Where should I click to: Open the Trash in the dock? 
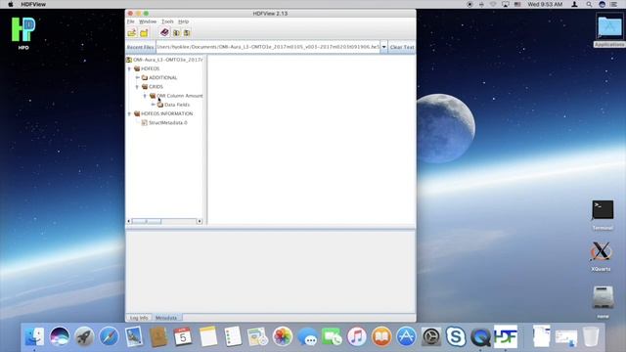coord(591,336)
